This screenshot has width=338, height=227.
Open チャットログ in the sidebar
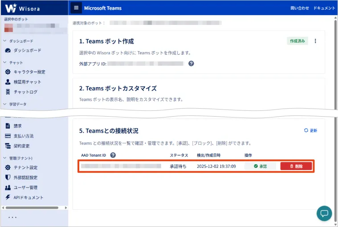point(25,92)
